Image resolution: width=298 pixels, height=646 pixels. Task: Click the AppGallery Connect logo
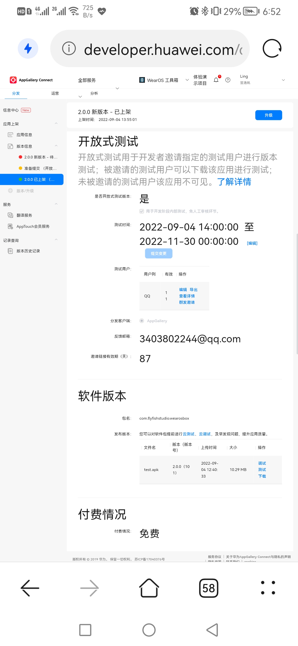click(31, 80)
